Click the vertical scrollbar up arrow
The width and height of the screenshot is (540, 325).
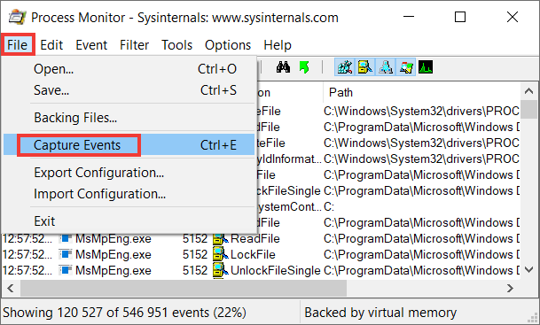tap(529, 91)
